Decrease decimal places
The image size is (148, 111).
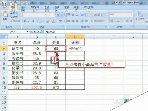[x=131, y=21]
